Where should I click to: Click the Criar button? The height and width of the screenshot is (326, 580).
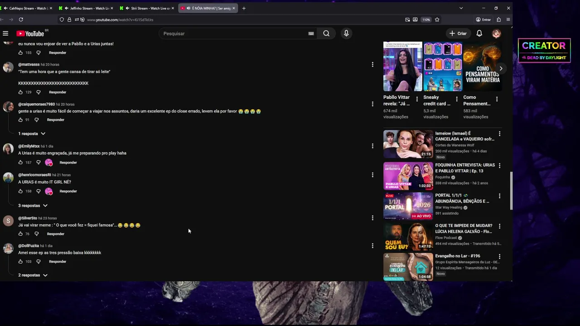458,34
